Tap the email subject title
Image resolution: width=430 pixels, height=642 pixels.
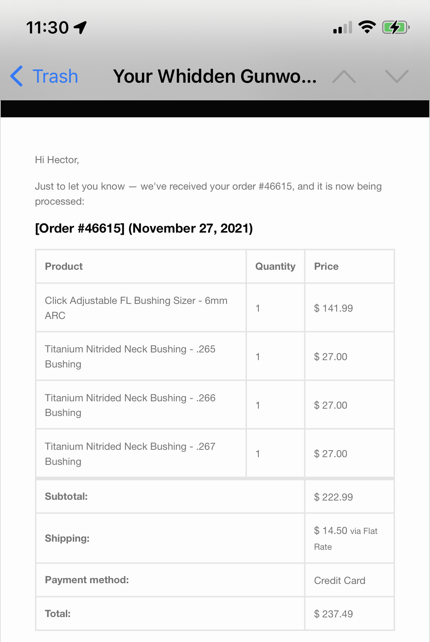(x=215, y=76)
